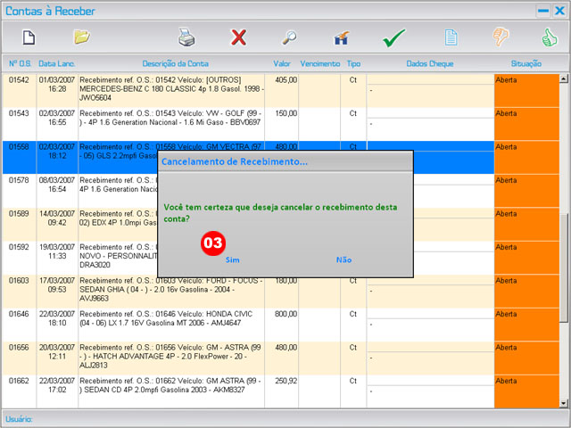Click the Descrição da Conta column header
571x428 pixels.
(x=177, y=64)
